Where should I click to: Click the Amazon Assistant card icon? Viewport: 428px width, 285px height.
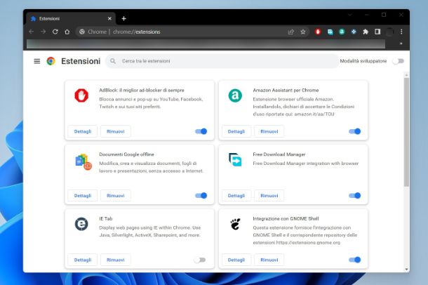(235, 95)
